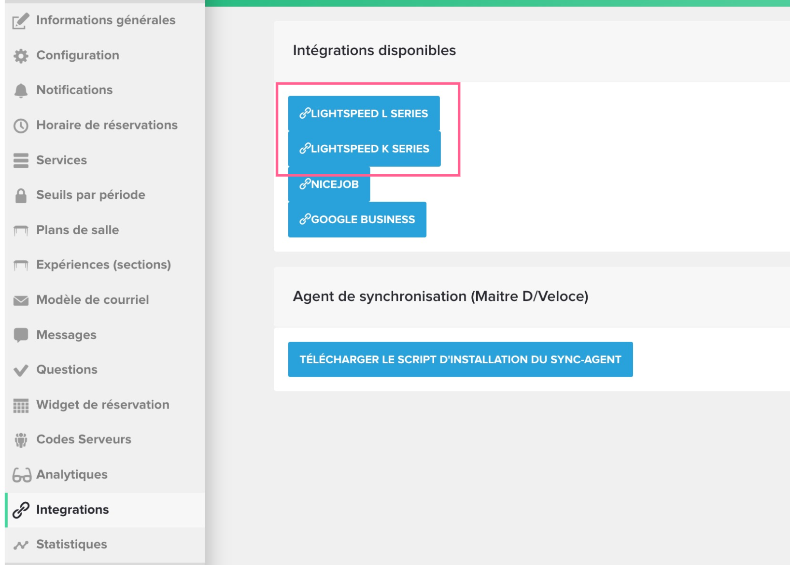The image size is (790, 565).
Task: Click the calendar grid icon for Widget de réservation
Action: (x=21, y=406)
